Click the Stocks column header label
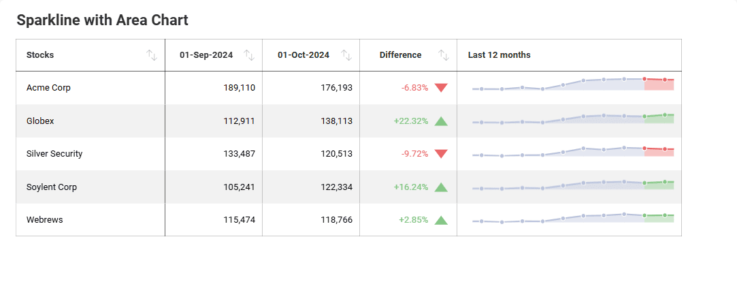Image resolution: width=737 pixels, height=284 pixels. point(40,55)
